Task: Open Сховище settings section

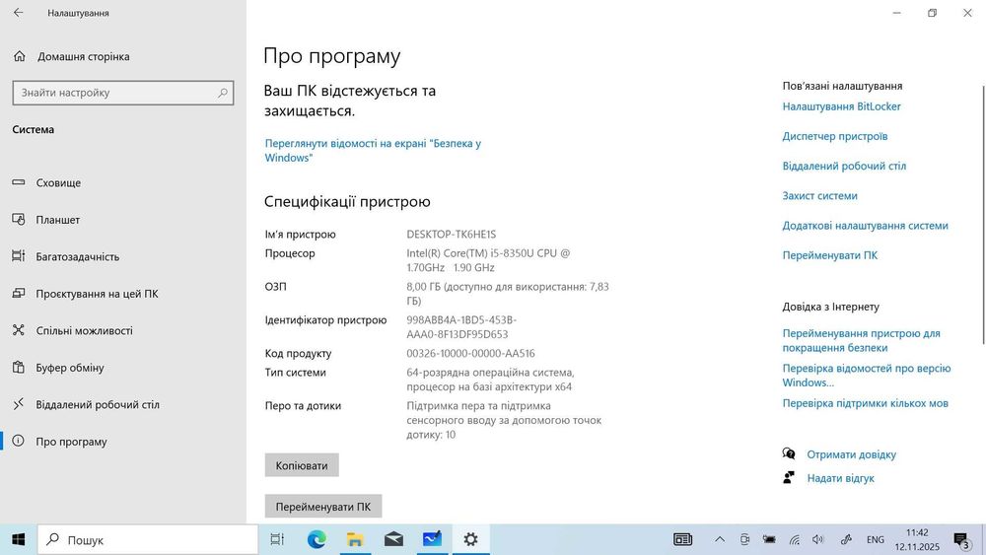Action: click(123, 183)
